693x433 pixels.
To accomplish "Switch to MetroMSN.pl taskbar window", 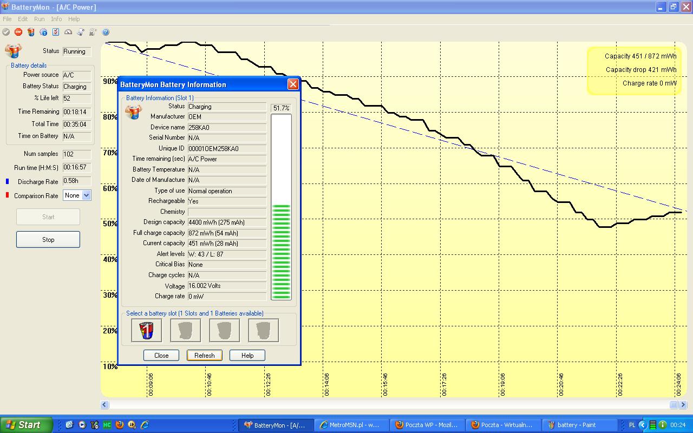I will 352,425.
